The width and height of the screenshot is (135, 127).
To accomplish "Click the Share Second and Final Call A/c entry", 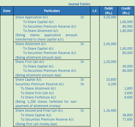I will click(x=39, y=110).
